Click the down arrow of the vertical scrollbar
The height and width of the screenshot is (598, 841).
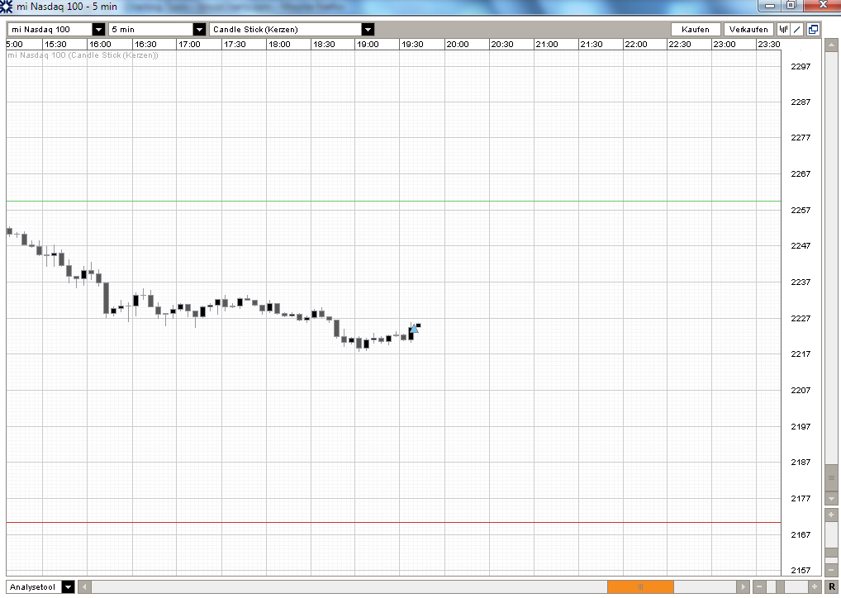[x=831, y=498]
